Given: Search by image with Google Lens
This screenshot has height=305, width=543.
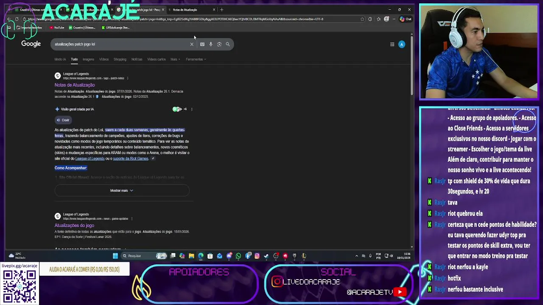Looking at the screenshot, I should (x=219, y=44).
